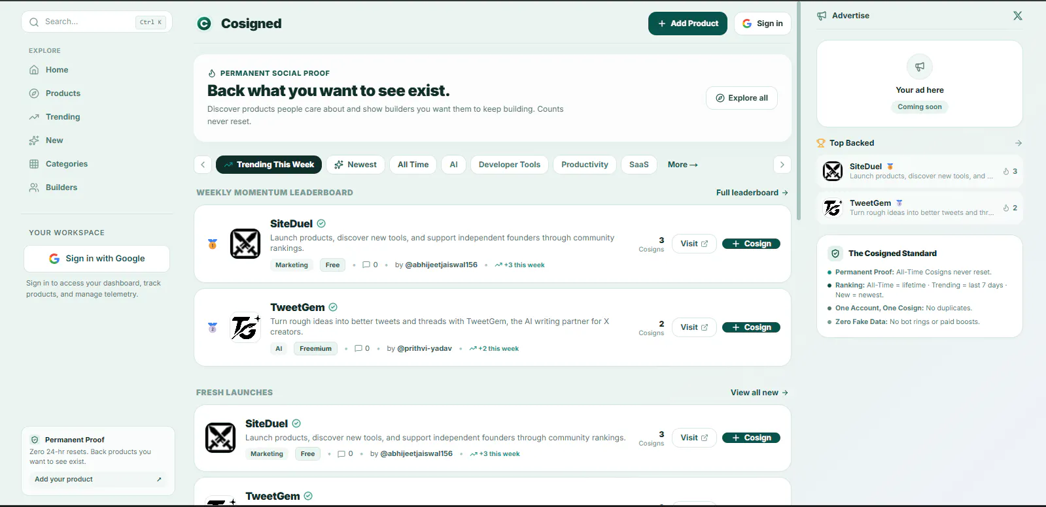Screen dimensions: 1046x507
Task: Select the AI filter tab
Action: point(454,165)
